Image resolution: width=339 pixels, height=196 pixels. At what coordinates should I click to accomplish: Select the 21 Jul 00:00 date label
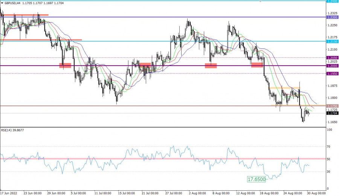coord(149,193)
